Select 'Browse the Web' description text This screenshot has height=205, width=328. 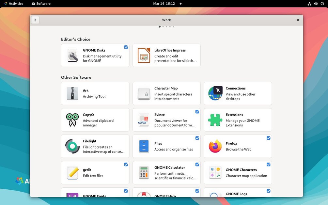click(239, 150)
